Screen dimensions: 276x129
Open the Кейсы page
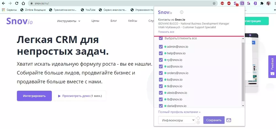tap(133, 21)
